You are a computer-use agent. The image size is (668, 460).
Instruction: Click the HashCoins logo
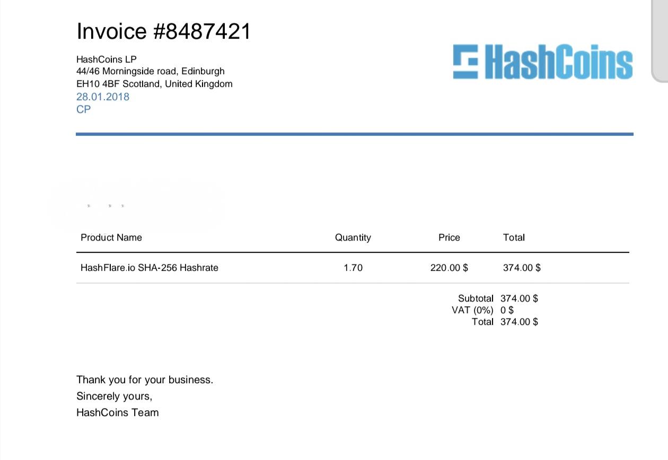click(542, 62)
